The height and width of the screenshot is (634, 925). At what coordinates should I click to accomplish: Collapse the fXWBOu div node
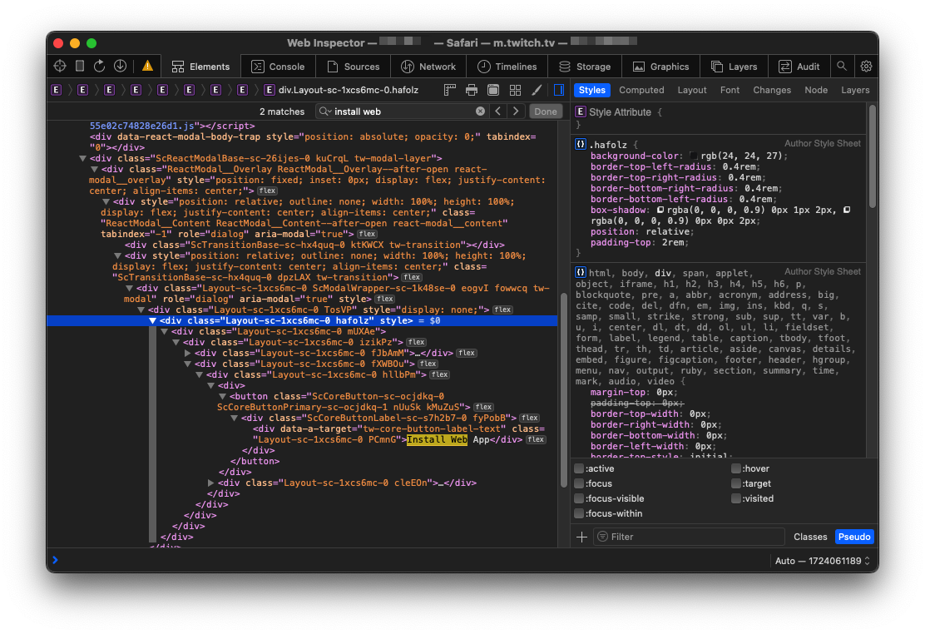point(188,364)
